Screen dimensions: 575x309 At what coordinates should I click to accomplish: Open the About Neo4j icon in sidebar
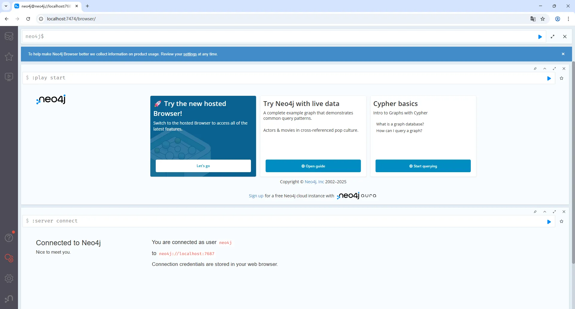[9, 299]
